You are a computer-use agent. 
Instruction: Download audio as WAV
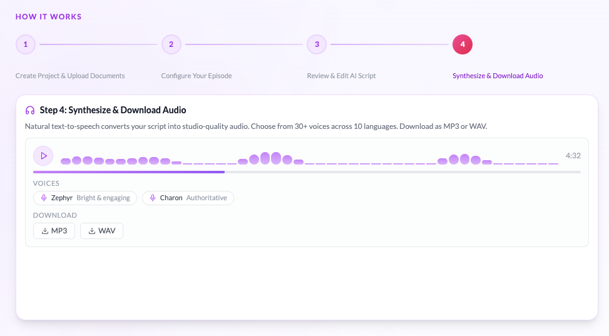[x=102, y=231]
